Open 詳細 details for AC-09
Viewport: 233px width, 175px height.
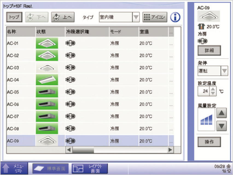[209, 51]
